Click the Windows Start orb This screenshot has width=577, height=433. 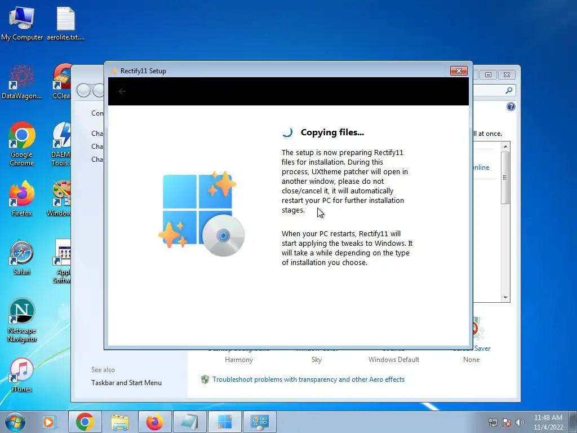[x=15, y=422]
